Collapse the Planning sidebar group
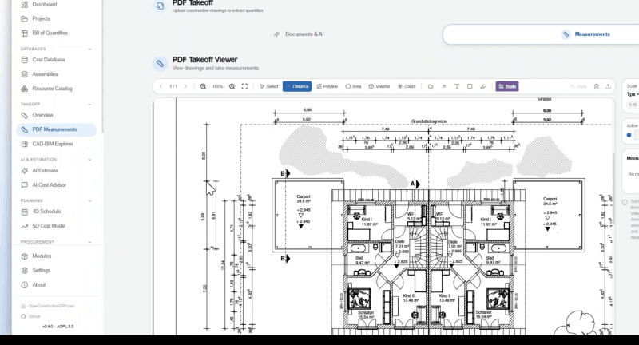This screenshot has width=639, height=345. 89,200
